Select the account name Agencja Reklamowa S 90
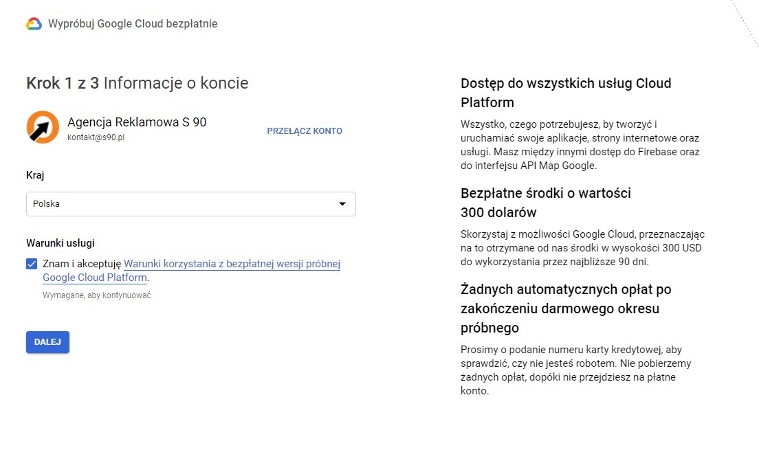The height and width of the screenshot is (450, 759). pyautogui.click(x=137, y=122)
